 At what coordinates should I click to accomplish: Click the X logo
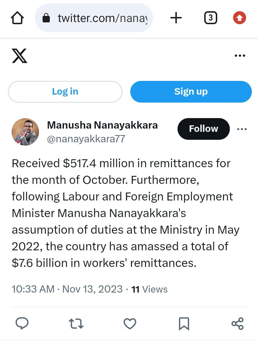coord(19,56)
